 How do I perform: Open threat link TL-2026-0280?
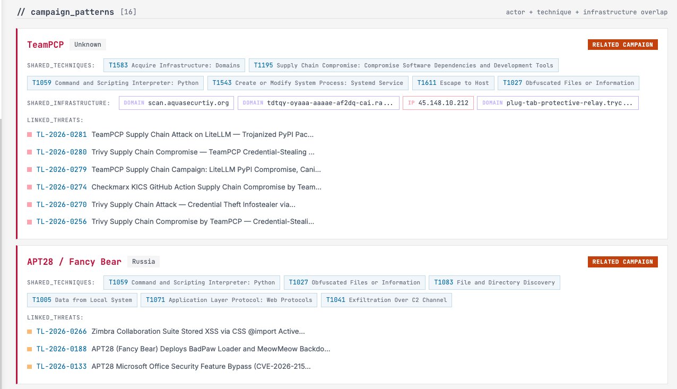coord(61,152)
